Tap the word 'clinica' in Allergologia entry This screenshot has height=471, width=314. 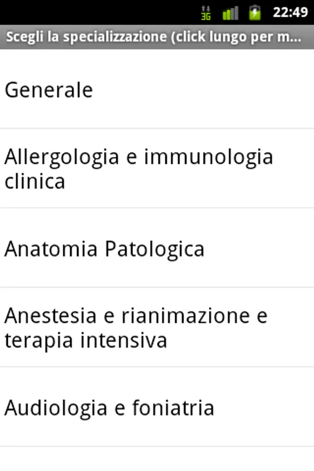[35, 181]
